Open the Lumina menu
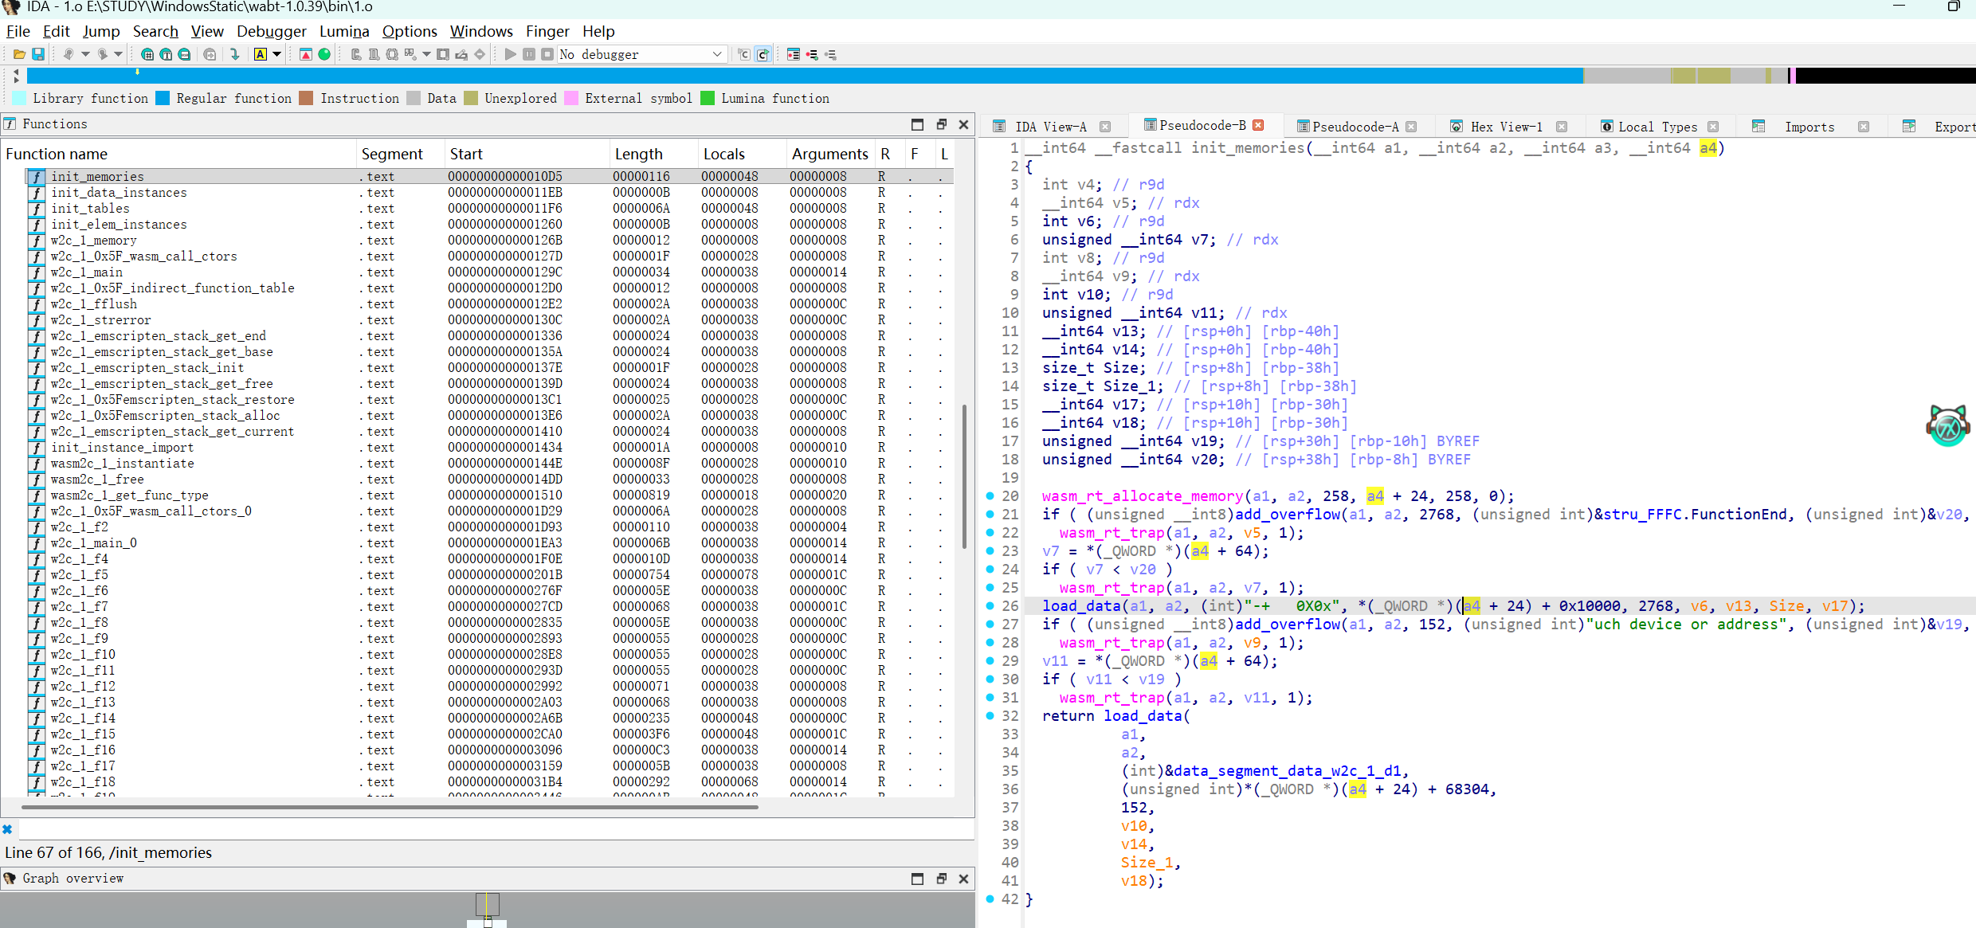Viewport: 1976px width, 928px height. (343, 31)
